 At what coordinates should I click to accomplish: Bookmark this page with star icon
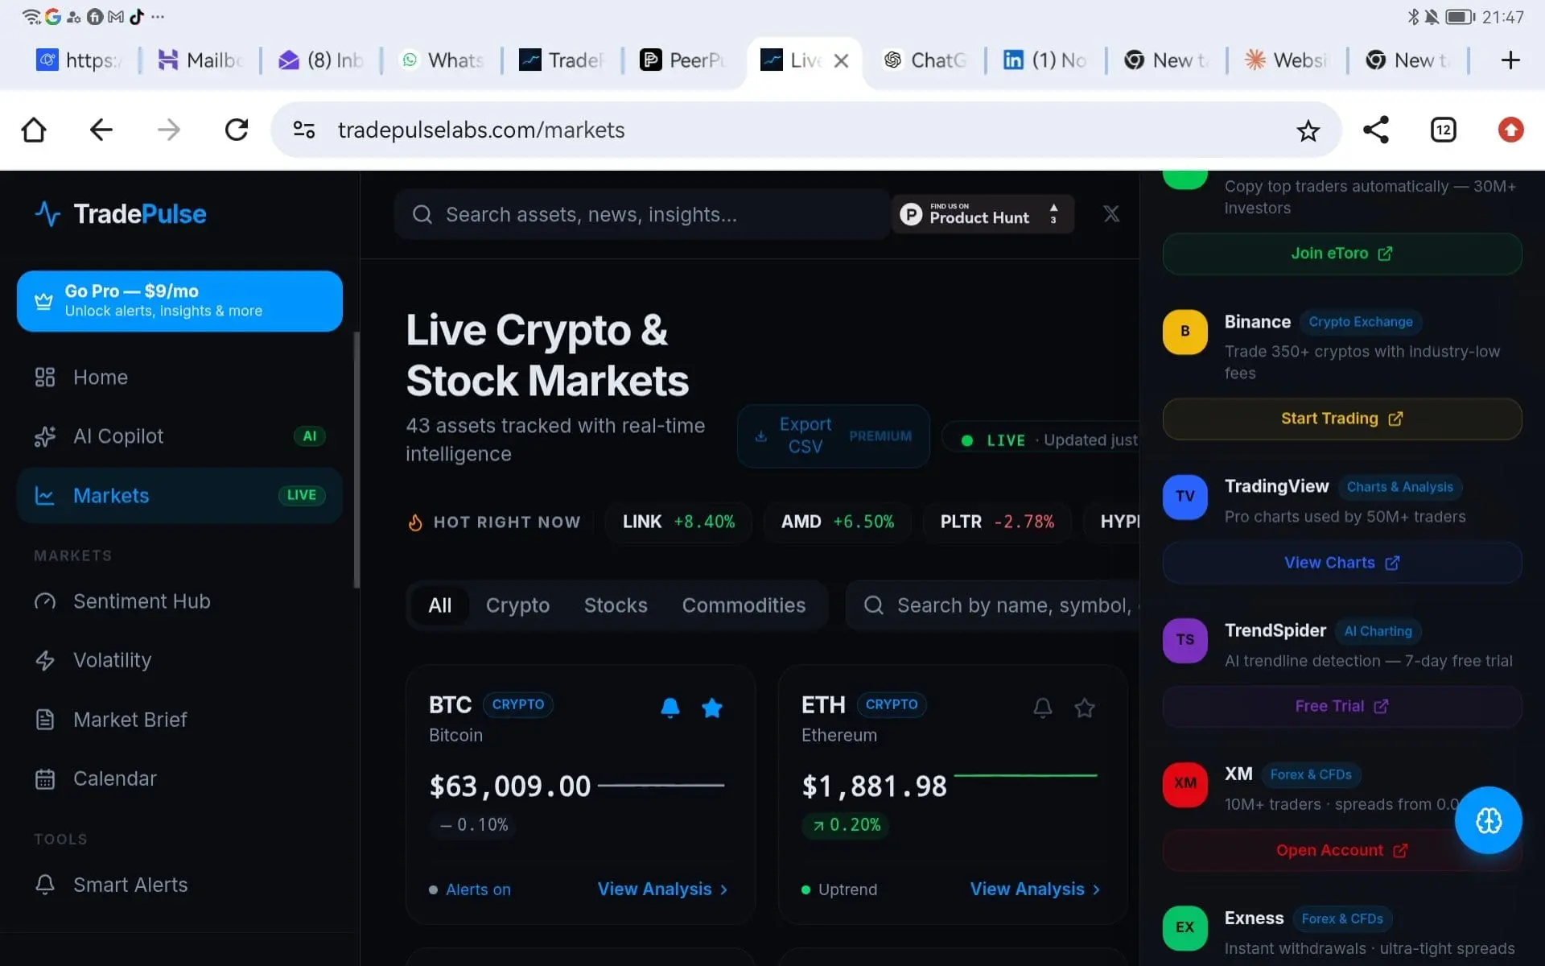coord(1308,130)
